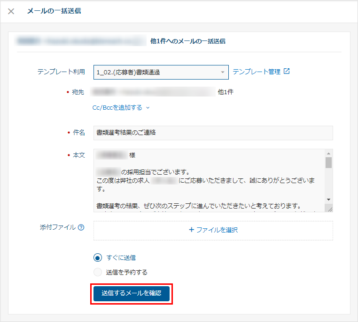Click the メールの一括送信 title text

[54, 11]
